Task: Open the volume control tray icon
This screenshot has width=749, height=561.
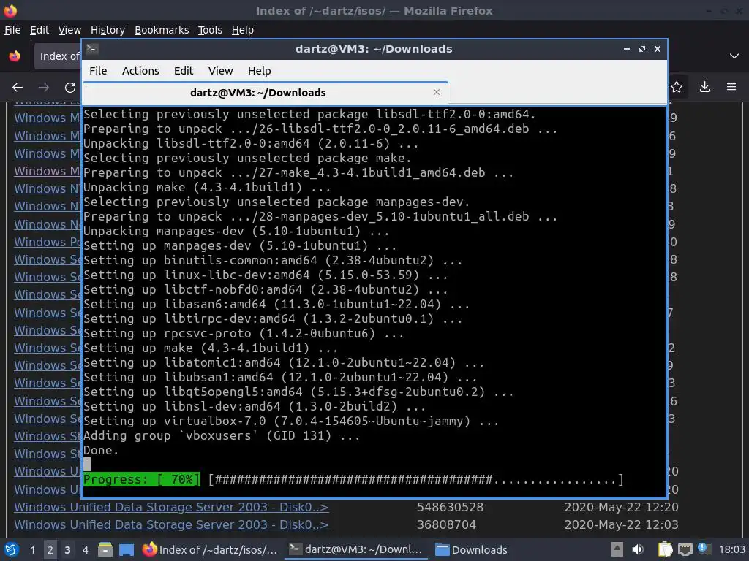Action: coord(638,549)
